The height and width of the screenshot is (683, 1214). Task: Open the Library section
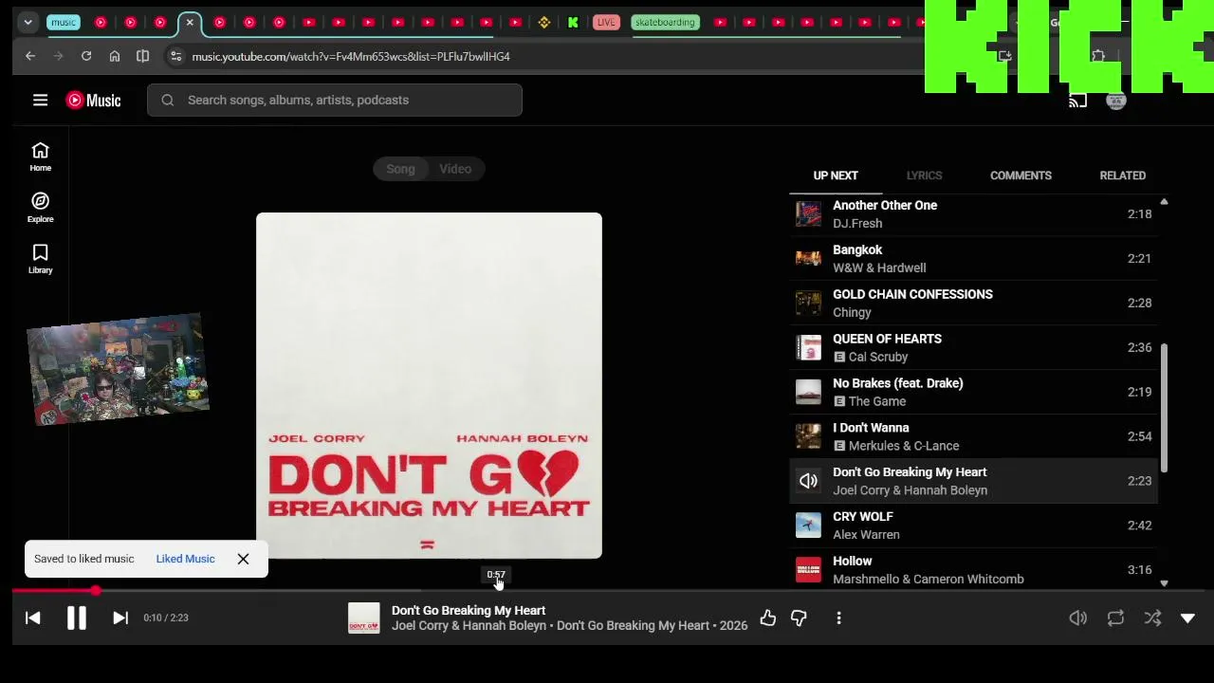click(40, 259)
